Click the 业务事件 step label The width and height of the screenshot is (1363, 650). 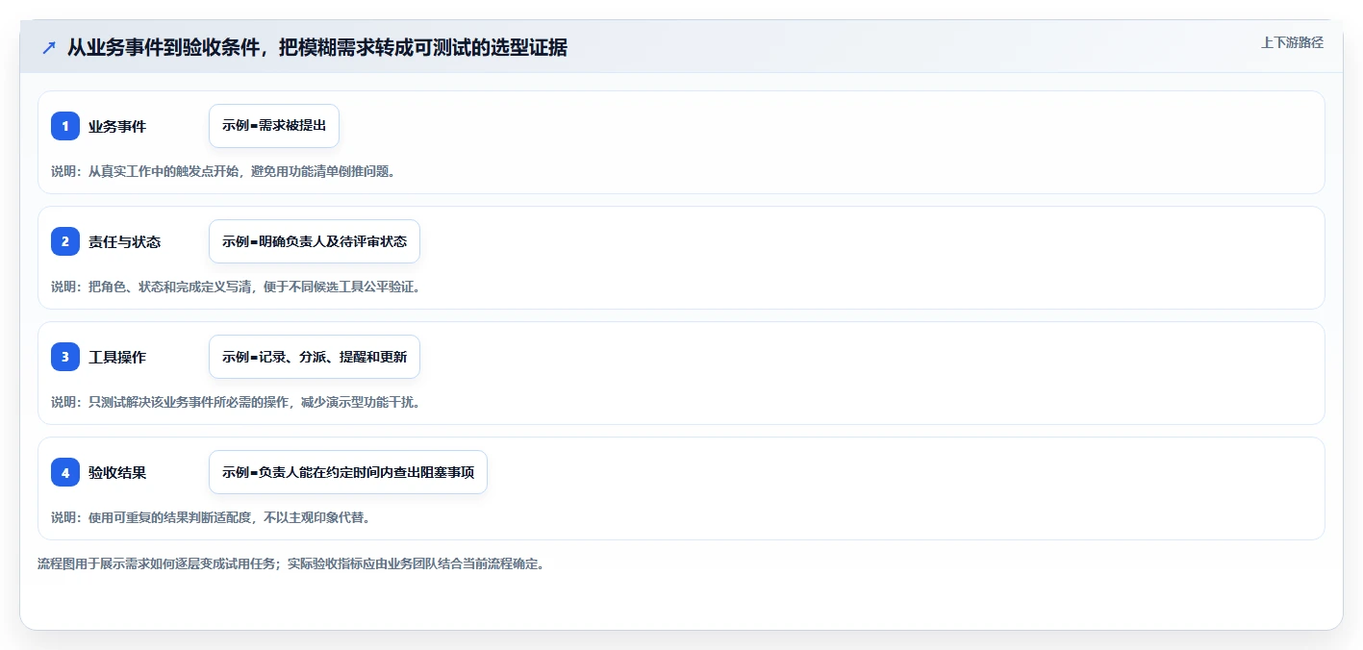pyautogui.click(x=117, y=126)
